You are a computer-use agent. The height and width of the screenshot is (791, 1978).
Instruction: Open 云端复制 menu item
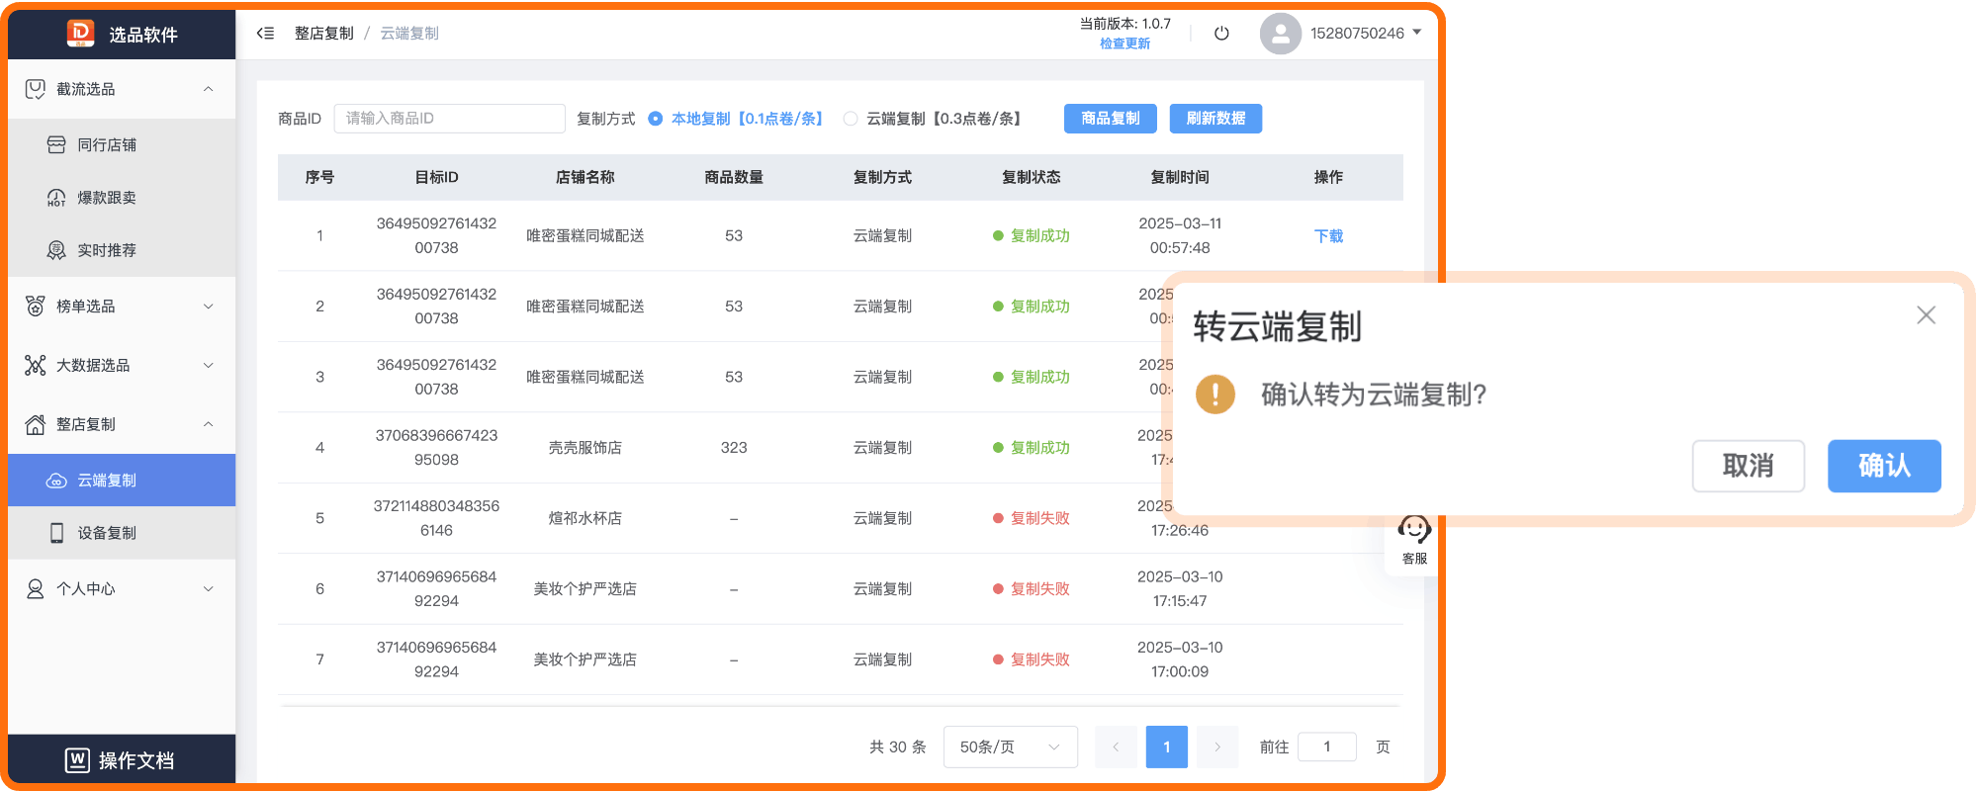pos(122,481)
